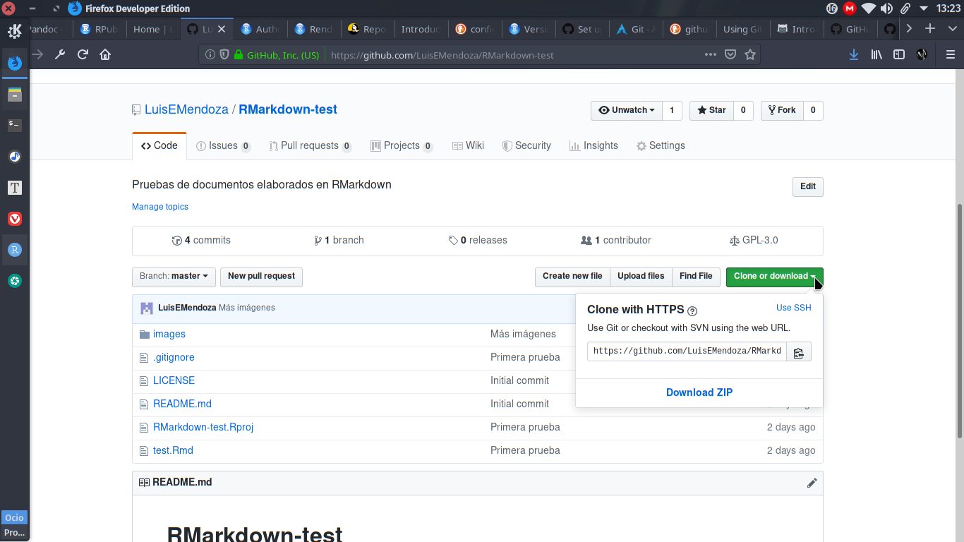964x542 pixels.
Task: Select the Code tab
Action: (x=159, y=145)
